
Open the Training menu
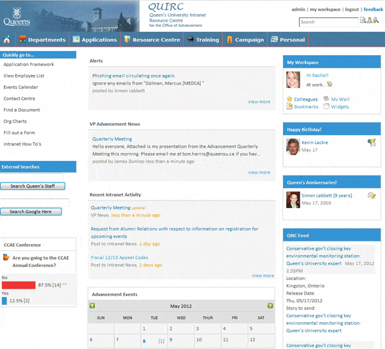(x=203, y=40)
